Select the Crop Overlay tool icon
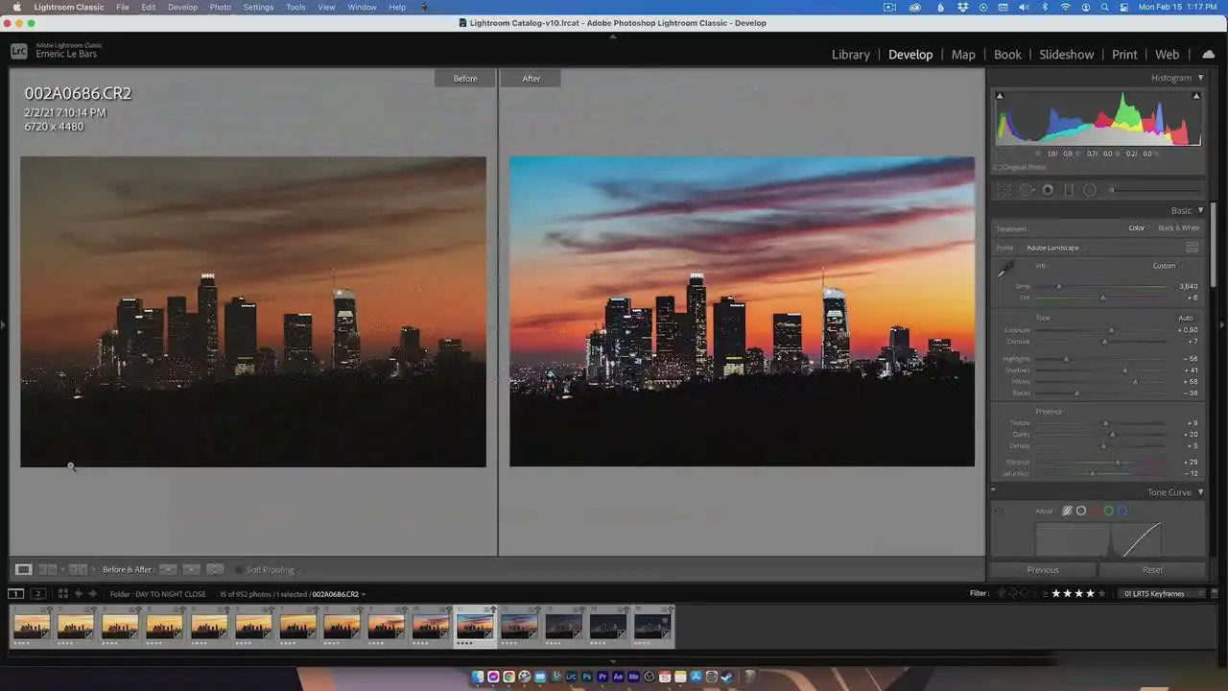This screenshot has width=1228, height=691. point(1004,190)
